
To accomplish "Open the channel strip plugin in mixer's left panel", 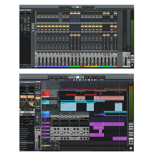I will (x=25, y=24).
